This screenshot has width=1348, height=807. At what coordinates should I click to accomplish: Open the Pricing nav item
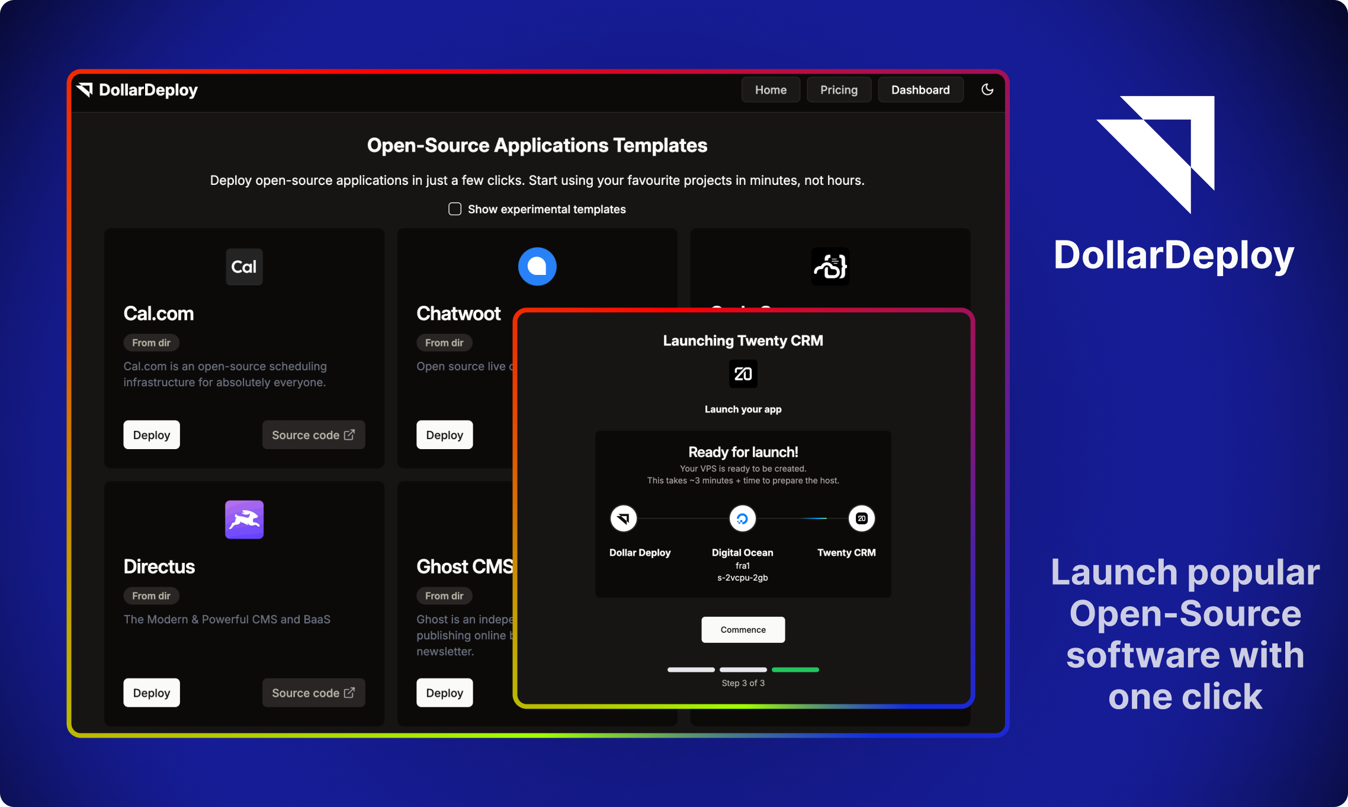(x=839, y=90)
